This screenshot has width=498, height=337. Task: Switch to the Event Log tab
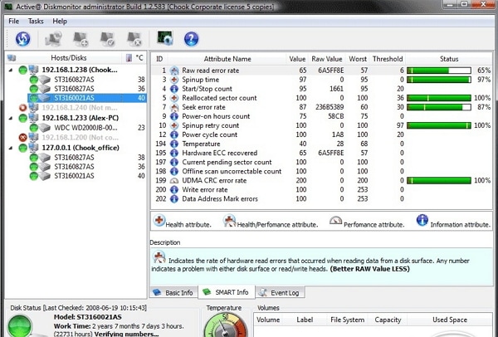(x=281, y=292)
